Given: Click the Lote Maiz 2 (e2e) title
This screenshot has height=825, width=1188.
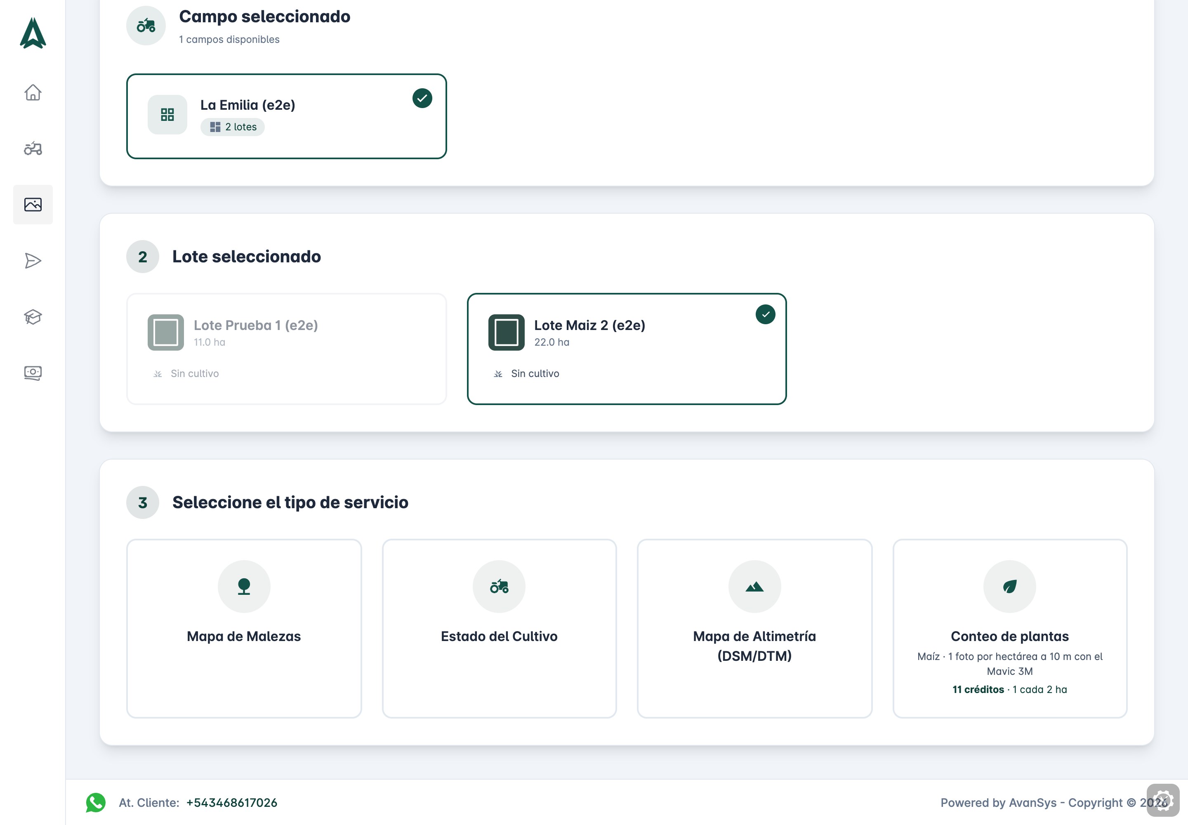Looking at the screenshot, I should [589, 325].
